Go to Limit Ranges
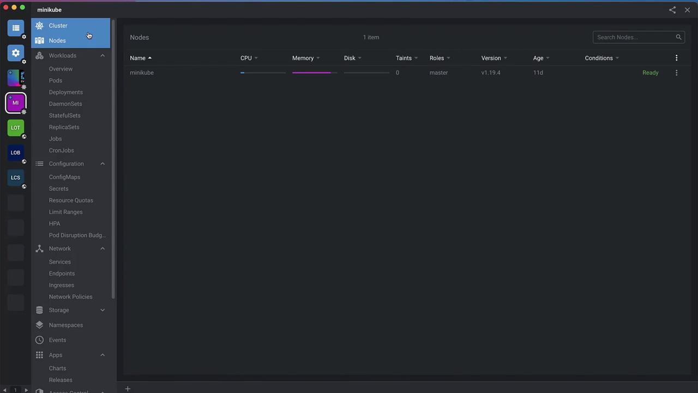The image size is (698, 393). (66, 212)
